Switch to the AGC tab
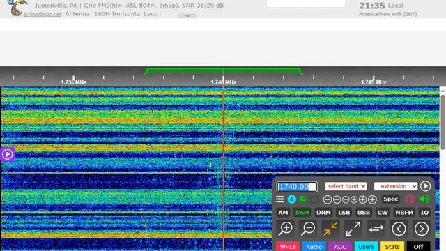The width and height of the screenshot is (446, 251). pyautogui.click(x=340, y=246)
